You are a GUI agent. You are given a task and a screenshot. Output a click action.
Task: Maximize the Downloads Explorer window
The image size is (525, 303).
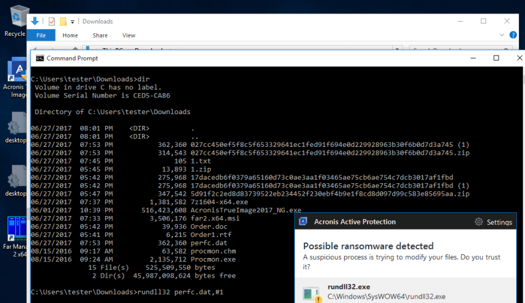[484, 21]
